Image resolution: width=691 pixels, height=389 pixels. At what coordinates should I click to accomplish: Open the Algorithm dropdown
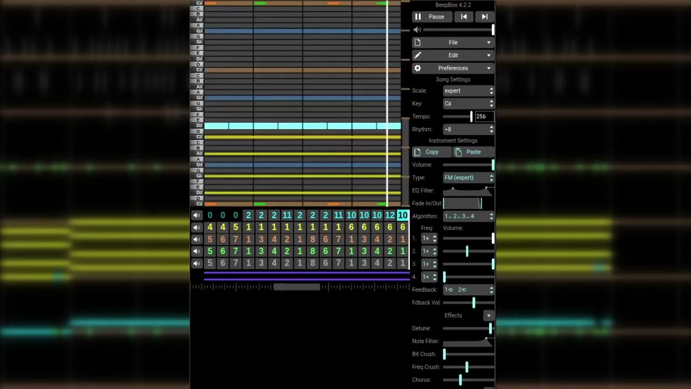[469, 216]
